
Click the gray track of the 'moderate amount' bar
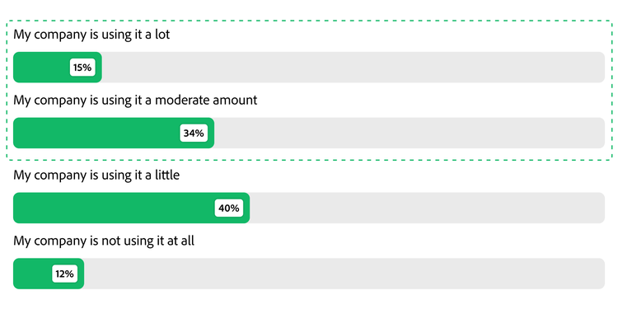410,133
